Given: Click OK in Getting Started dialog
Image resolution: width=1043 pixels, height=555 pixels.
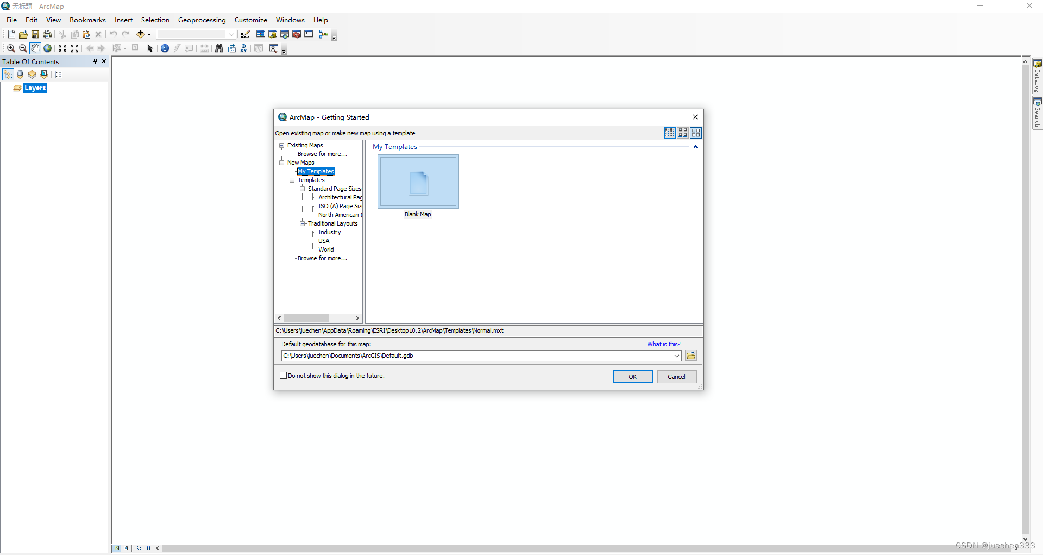Looking at the screenshot, I should click(633, 377).
